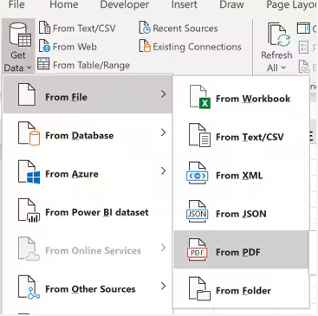Click the Other Sources branching icon
This screenshot has width=318, height=316.
29,287
